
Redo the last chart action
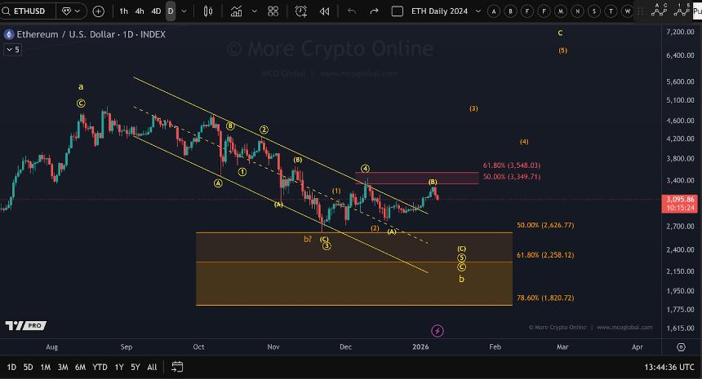(x=374, y=11)
